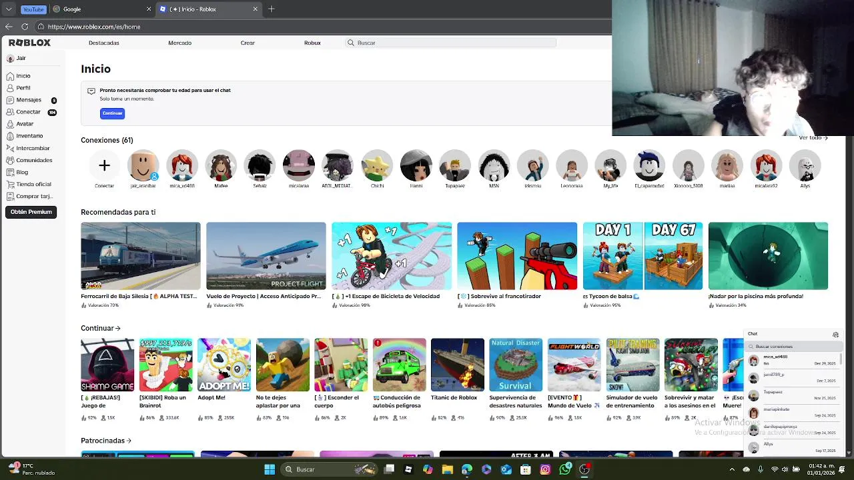
Task: Open the Tycoon de balsa thumbnail
Action: click(x=643, y=256)
